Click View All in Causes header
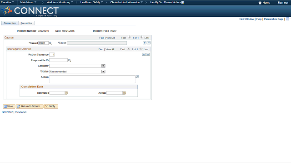The width and height of the screenshot is (291, 163). (110, 38)
